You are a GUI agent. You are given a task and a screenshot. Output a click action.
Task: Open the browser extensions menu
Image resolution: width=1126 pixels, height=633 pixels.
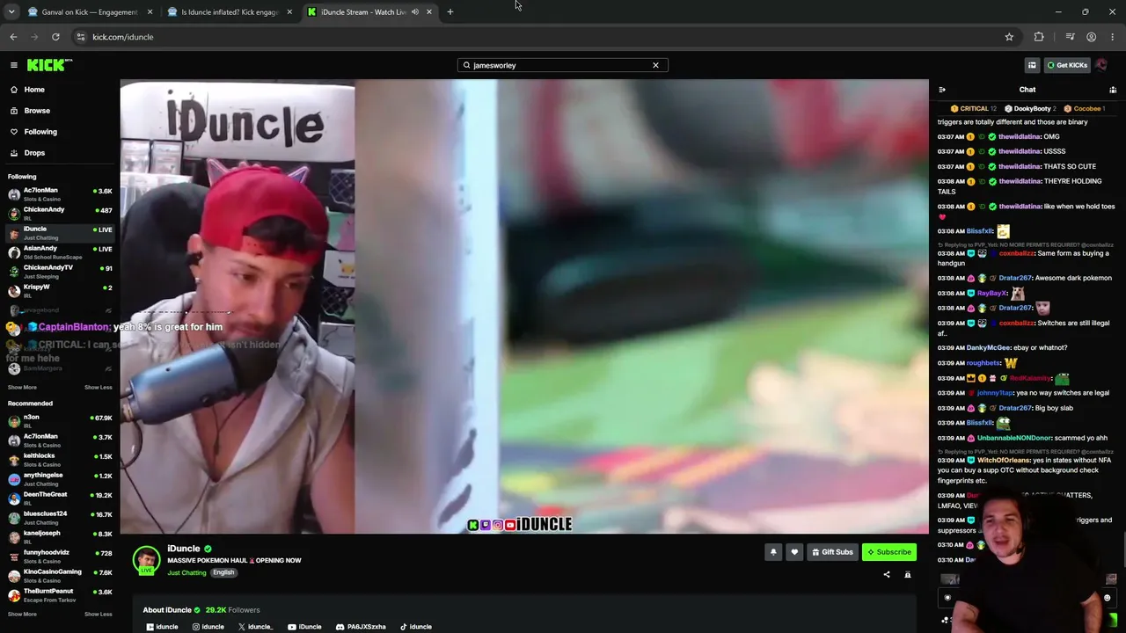(x=1039, y=37)
